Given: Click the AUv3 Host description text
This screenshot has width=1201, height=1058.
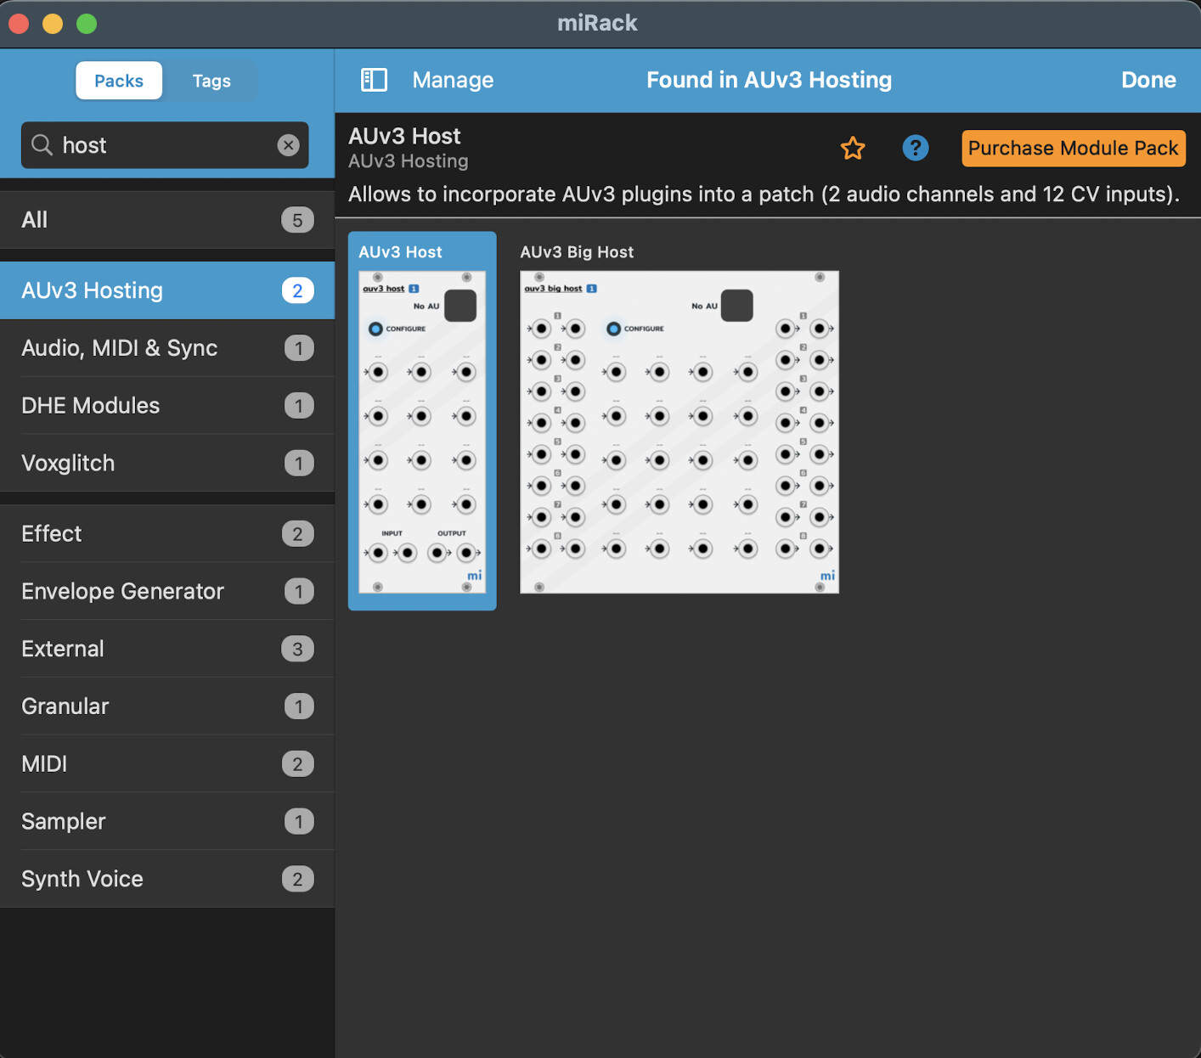Looking at the screenshot, I should tap(764, 194).
